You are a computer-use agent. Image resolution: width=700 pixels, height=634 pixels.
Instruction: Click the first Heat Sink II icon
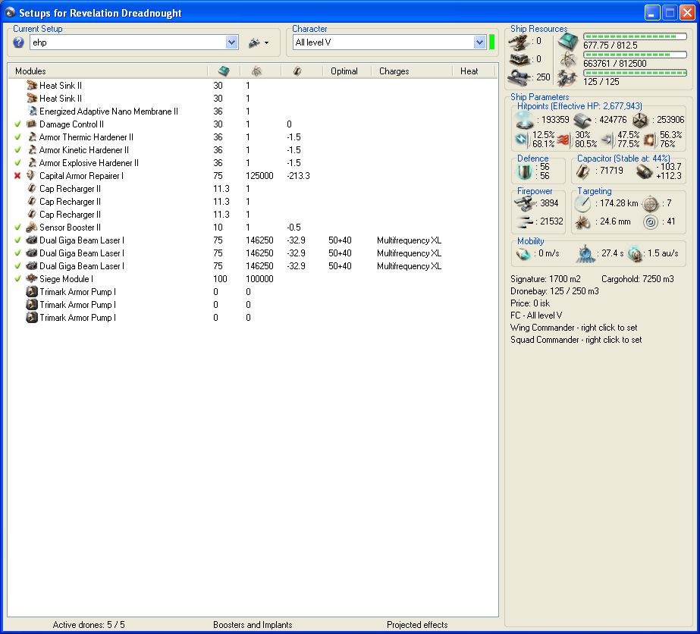pyautogui.click(x=32, y=86)
